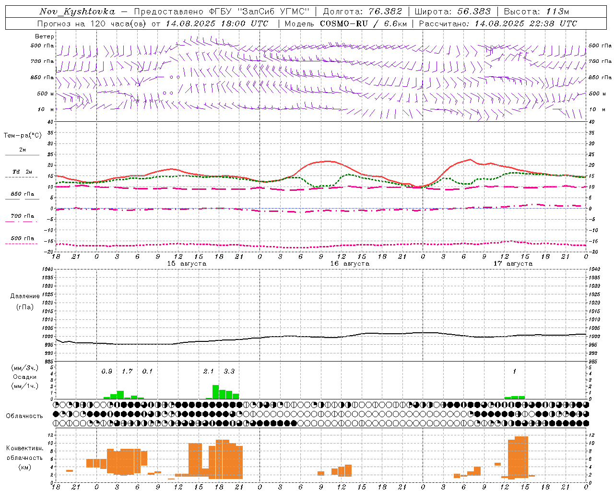Click the (мм/1ч.) units label

click(x=24, y=386)
